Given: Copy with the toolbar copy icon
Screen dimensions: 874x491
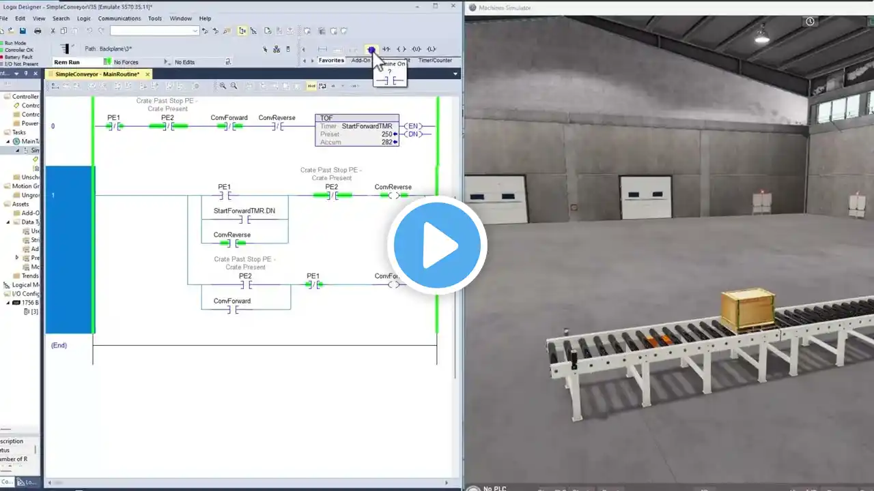Looking at the screenshot, I should [64, 31].
